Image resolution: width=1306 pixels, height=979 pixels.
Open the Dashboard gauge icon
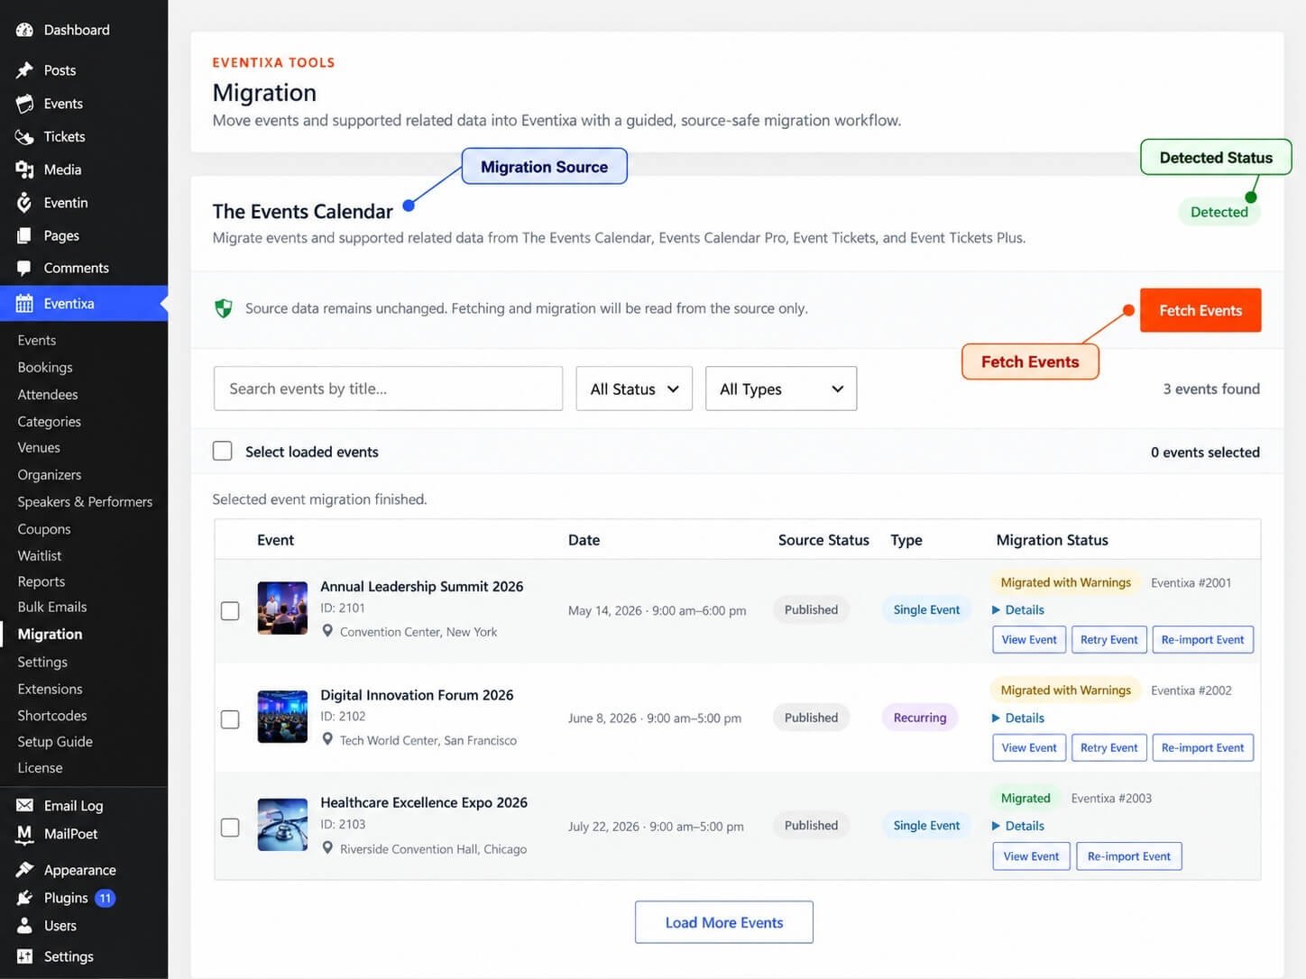point(24,30)
